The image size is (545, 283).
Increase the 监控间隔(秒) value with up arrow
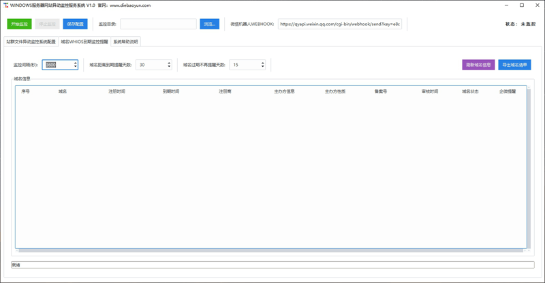[76, 63]
